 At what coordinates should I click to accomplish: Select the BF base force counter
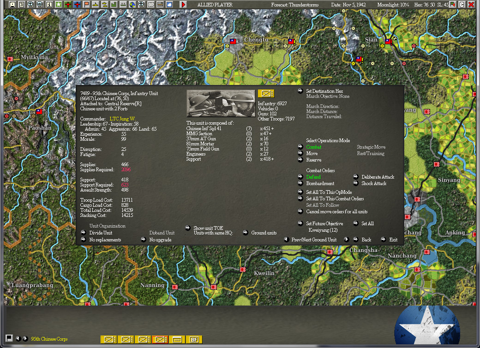[x=194, y=339]
